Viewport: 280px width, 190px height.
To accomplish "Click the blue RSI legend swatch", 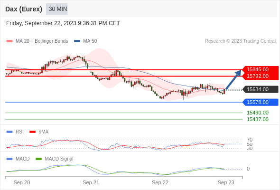I will 9,132.
